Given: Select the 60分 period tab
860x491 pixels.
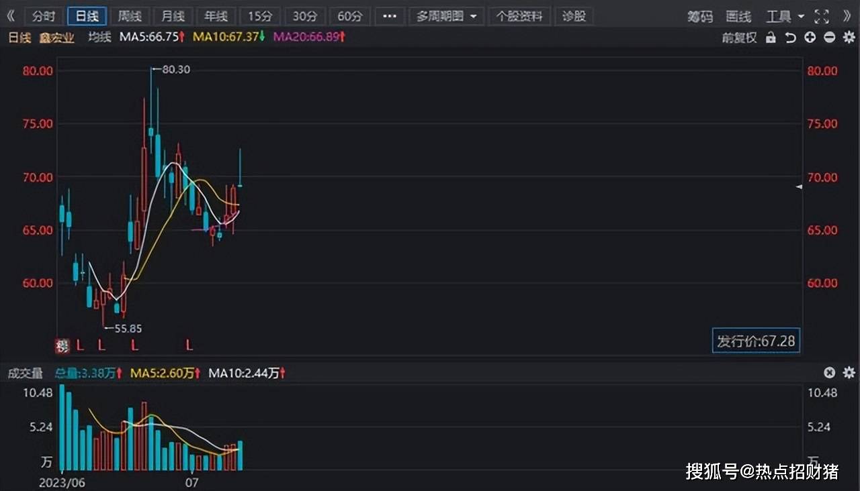Looking at the screenshot, I should pyautogui.click(x=349, y=16).
